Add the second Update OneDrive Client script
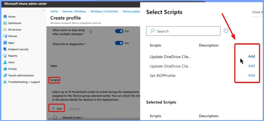Screen dimensions: 264x121 tap(252, 66)
